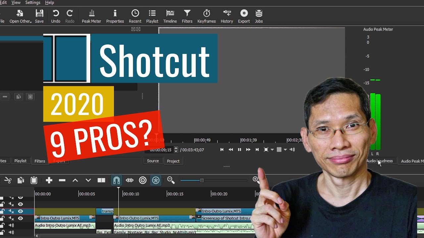Overwrite clip with the down-chevron icon
This screenshot has width=424, height=238.
88,180
